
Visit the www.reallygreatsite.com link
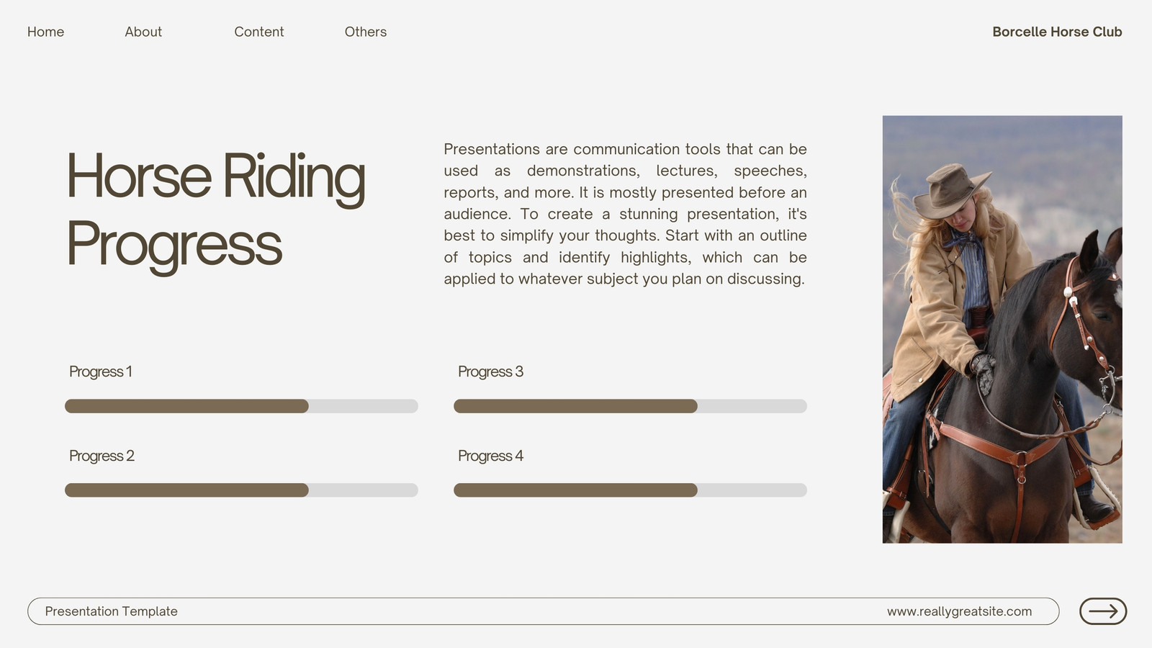(959, 611)
